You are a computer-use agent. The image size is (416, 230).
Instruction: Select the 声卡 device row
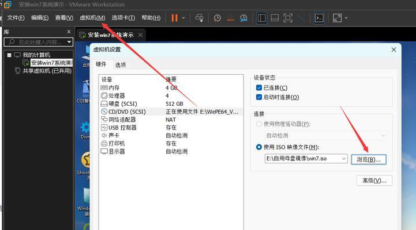click(171, 136)
